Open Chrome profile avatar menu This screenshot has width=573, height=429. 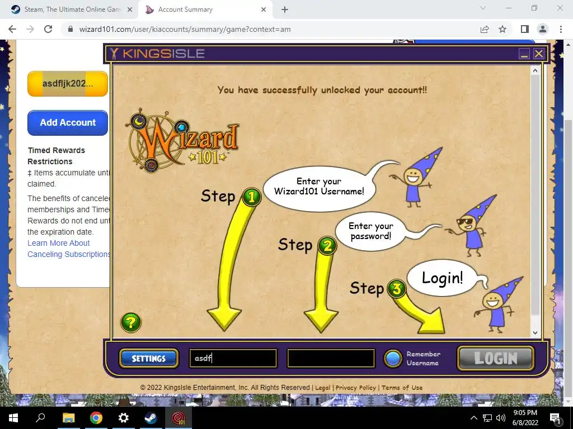point(543,29)
